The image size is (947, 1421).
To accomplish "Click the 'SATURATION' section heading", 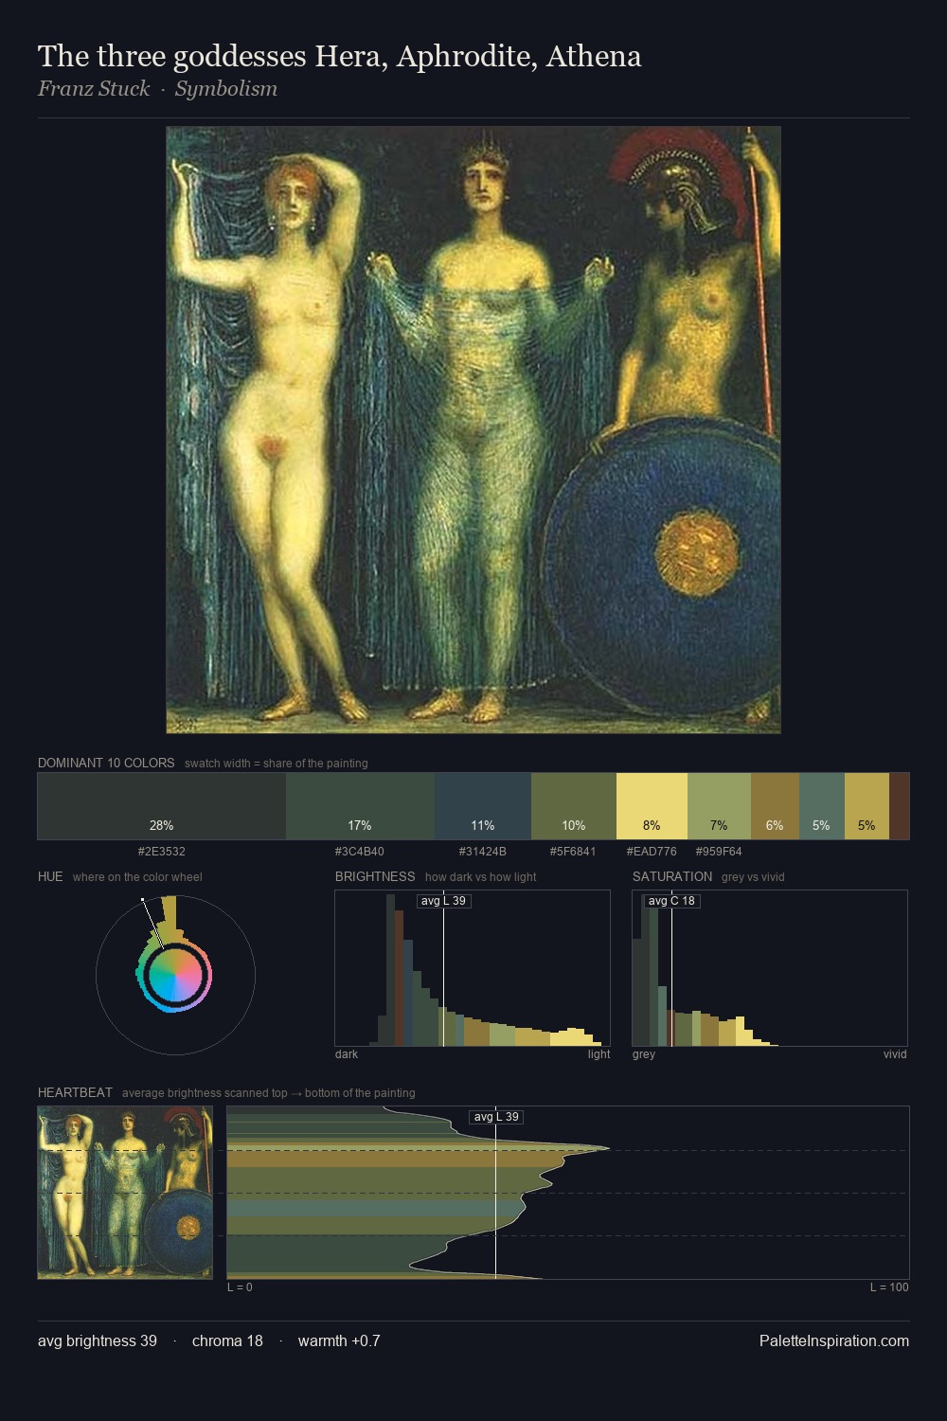I will pos(672,876).
